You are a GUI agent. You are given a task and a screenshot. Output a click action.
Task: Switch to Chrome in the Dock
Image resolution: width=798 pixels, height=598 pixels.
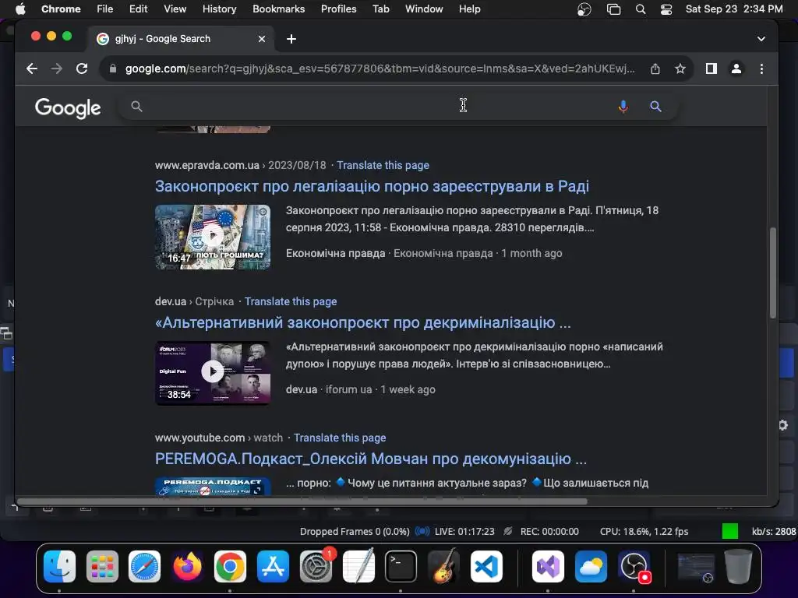(230, 566)
